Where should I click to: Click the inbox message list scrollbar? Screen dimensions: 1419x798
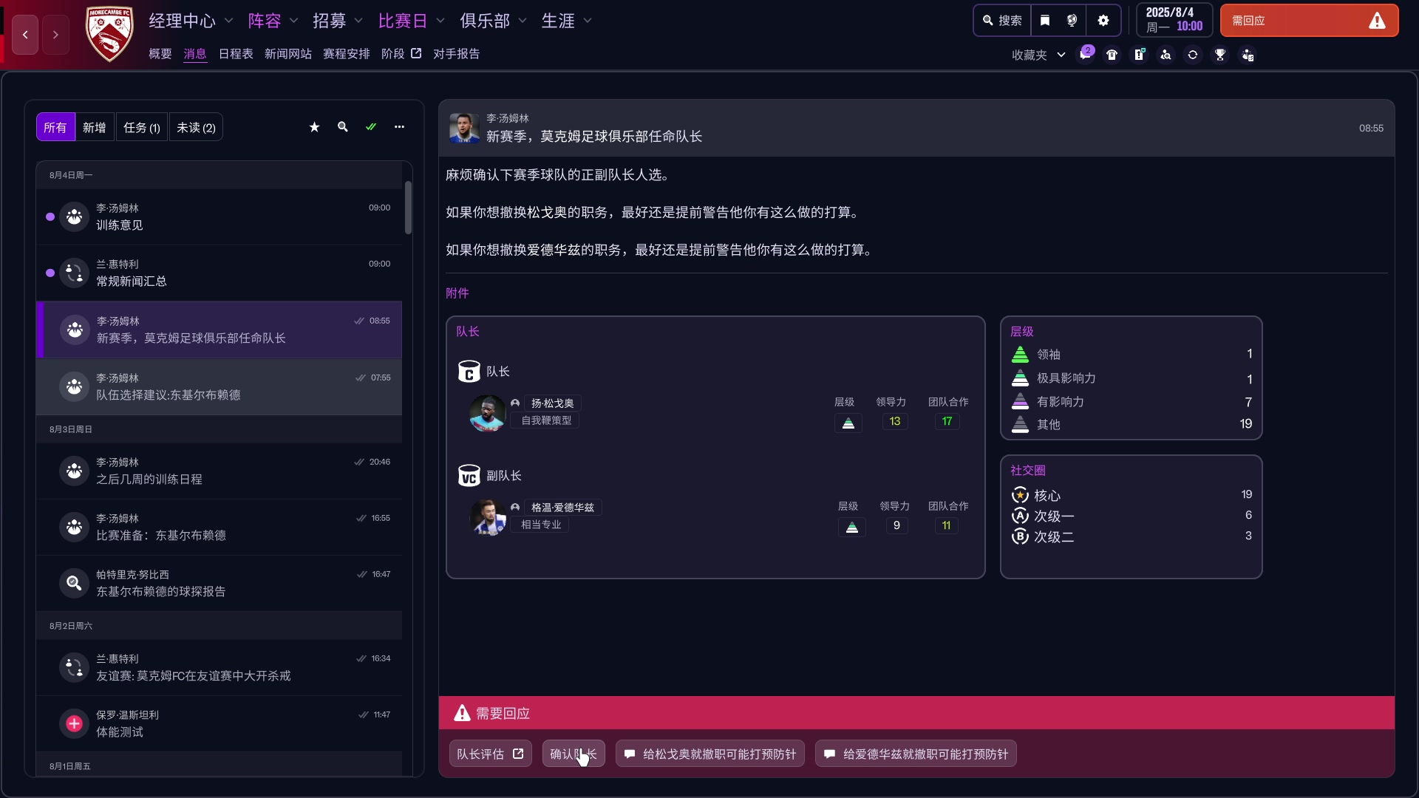pos(408,208)
